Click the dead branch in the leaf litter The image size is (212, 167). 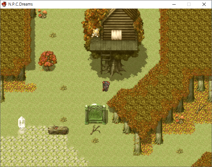(201, 109)
